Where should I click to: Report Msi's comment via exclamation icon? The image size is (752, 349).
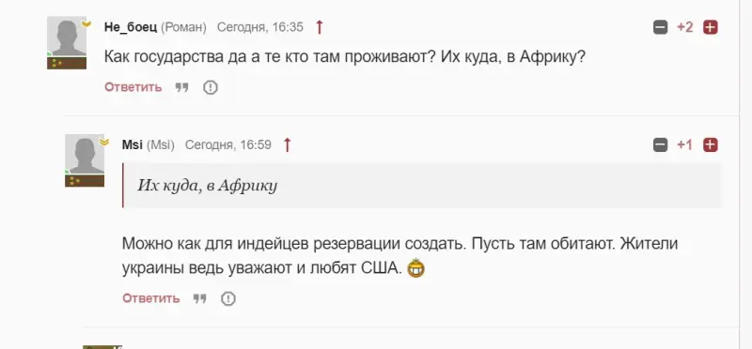point(227,298)
